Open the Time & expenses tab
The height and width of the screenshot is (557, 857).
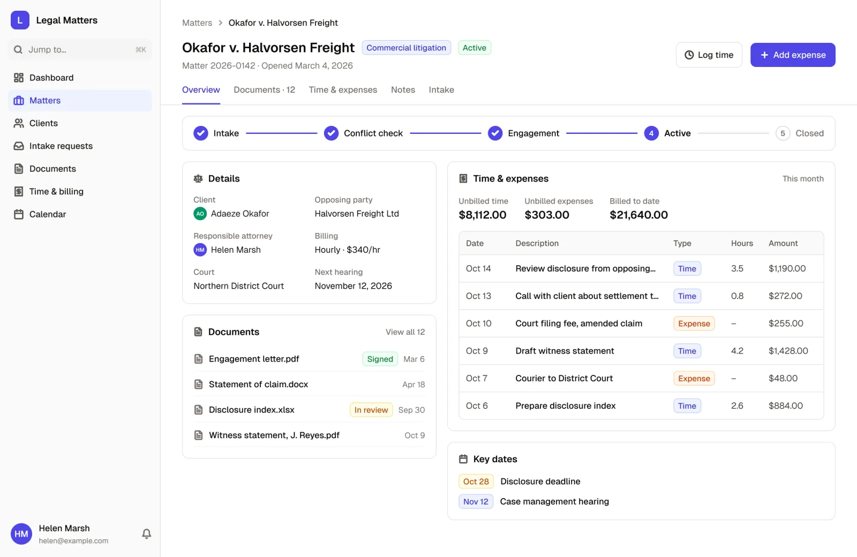click(x=343, y=90)
